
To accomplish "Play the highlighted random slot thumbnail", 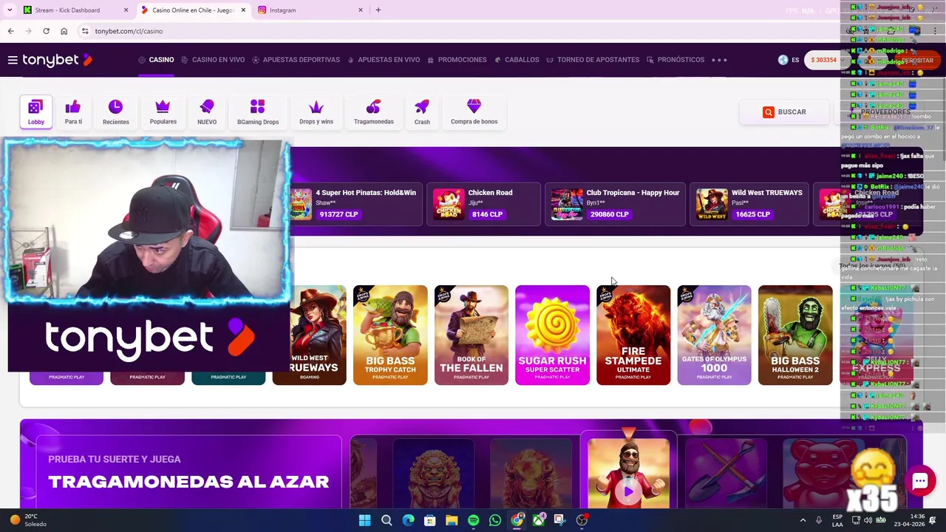I will pyautogui.click(x=628, y=473).
